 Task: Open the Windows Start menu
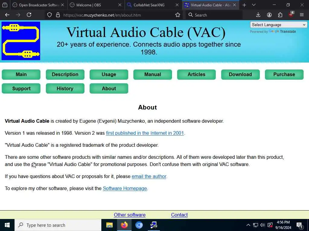point(7,225)
